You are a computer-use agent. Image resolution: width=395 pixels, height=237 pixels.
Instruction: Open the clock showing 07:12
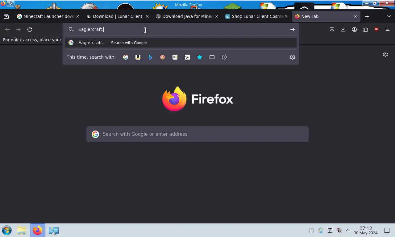coord(366,231)
